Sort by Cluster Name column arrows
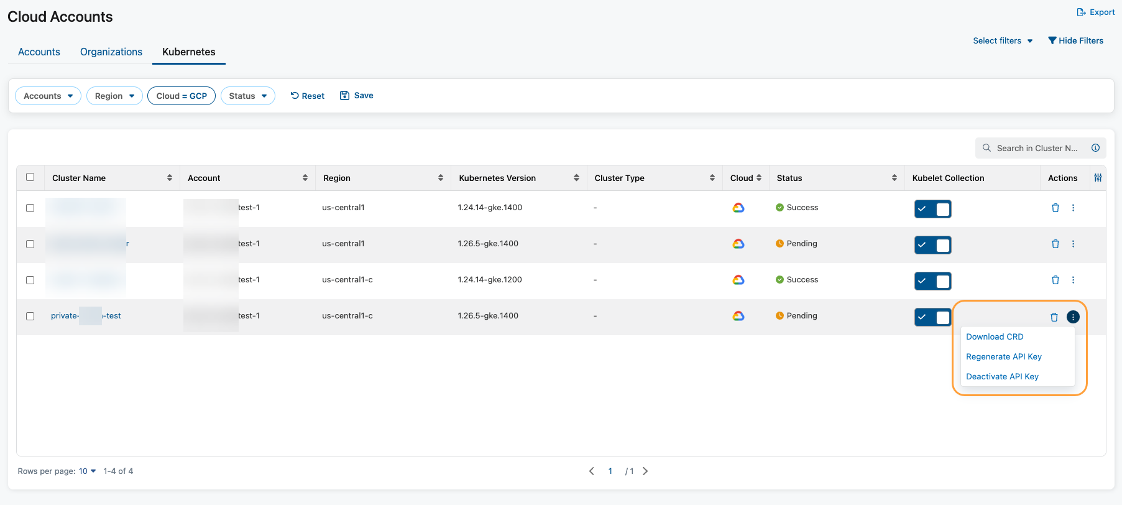This screenshot has width=1122, height=505. (169, 178)
